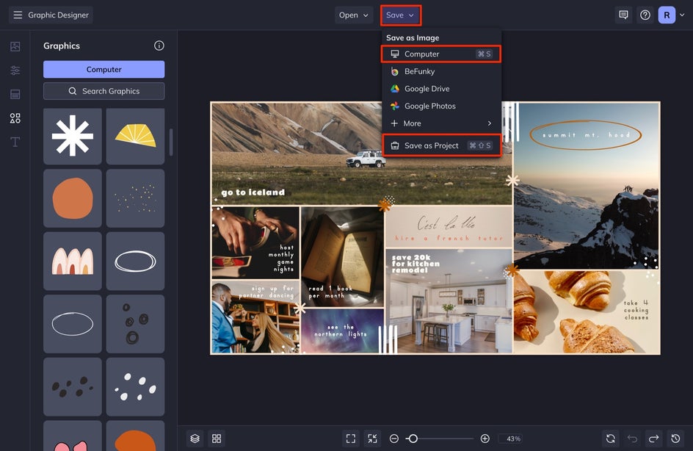
Task: Expand the account menu chevron beside avatar
Action: pos(682,15)
